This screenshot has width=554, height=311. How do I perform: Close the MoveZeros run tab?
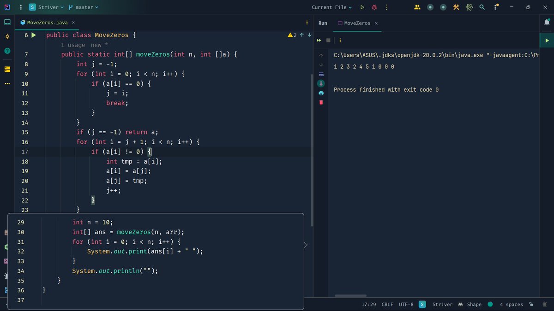click(x=376, y=23)
